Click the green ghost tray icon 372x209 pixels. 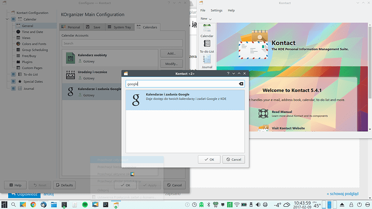coord(201,205)
